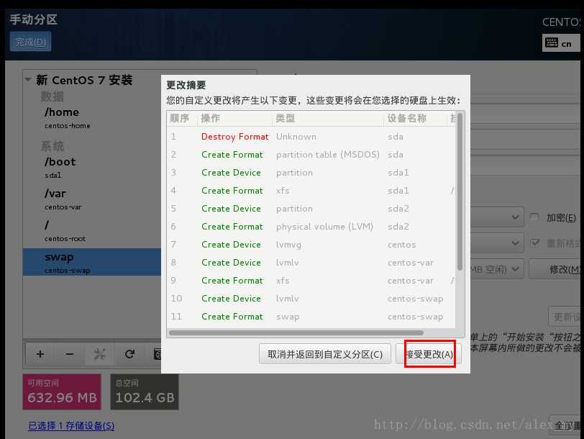Select row 3 Create Device sda1
This screenshot has width=584, height=439.
click(x=311, y=173)
